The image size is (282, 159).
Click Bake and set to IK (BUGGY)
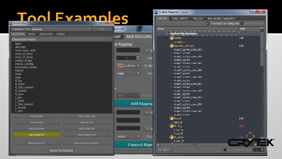tap(87, 143)
